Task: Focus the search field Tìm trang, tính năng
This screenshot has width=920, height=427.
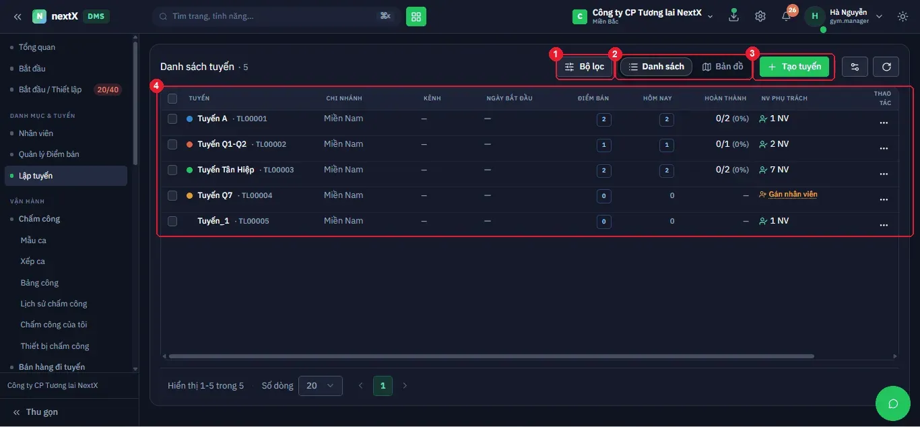Action: [x=276, y=16]
